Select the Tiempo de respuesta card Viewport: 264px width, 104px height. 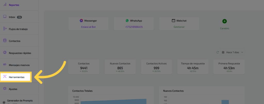pyautogui.click(x=193, y=67)
